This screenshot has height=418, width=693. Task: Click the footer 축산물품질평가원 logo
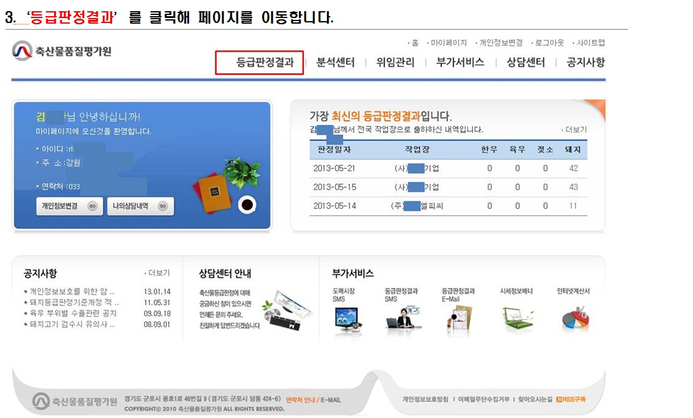[75, 399]
